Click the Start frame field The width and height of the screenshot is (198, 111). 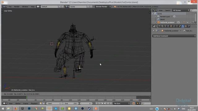click(x=54, y=104)
